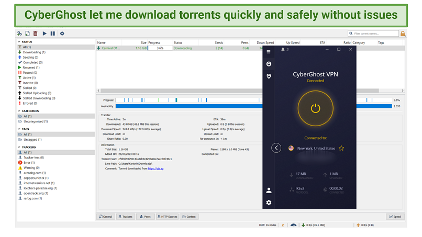Click the left arrow of torrent list scrollbar

98,91
